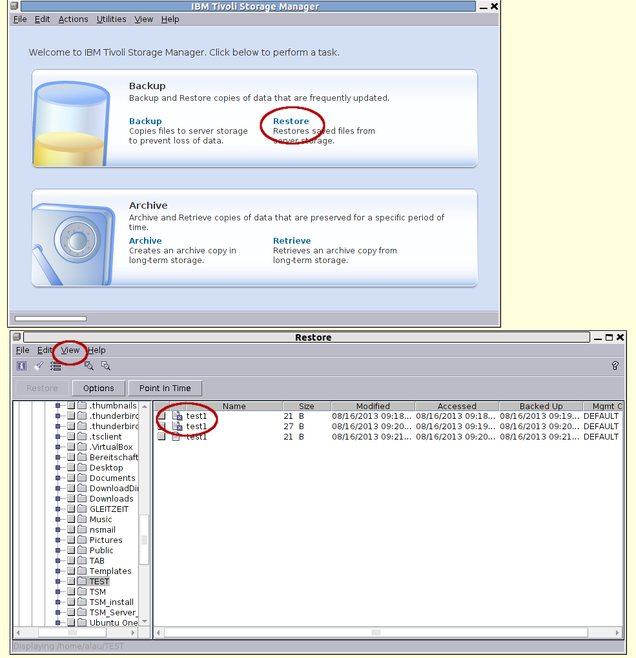Click the help question mark icon on the right

pos(615,365)
